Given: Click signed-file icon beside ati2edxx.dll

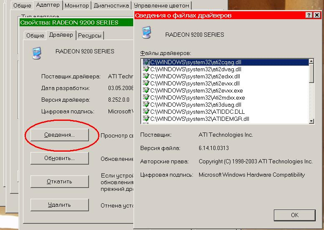Looking at the screenshot, I should (146, 76).
